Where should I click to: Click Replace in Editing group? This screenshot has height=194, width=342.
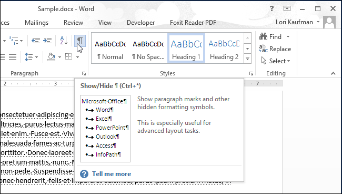tap(275, 49)
